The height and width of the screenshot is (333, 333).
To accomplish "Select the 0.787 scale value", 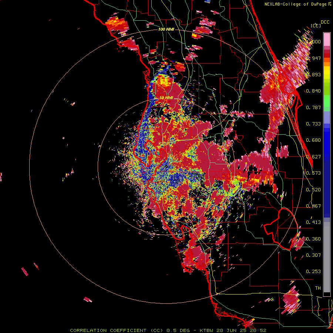I will tap(313, 107).
